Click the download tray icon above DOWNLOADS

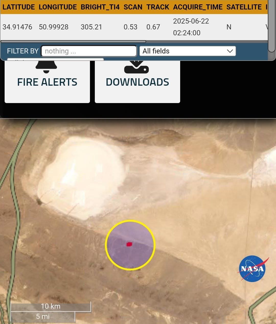click(x=136, y=67)
